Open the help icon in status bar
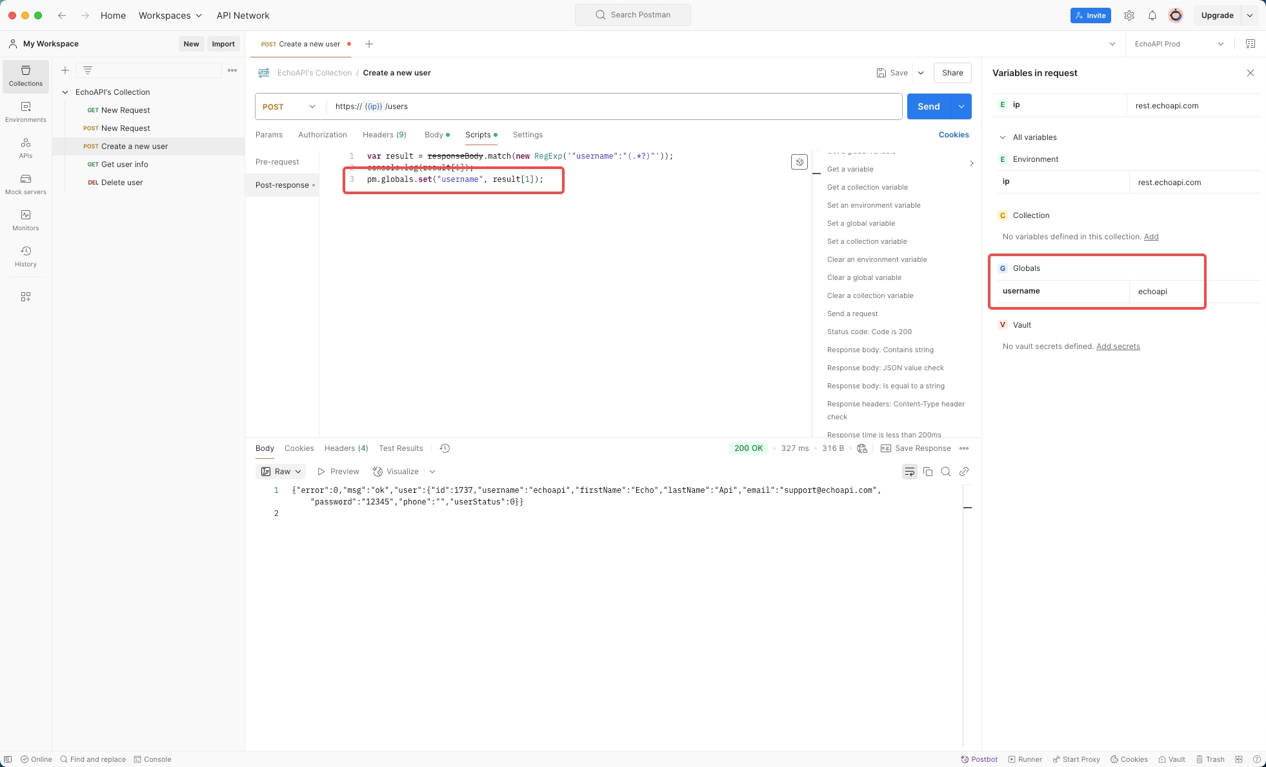This screenshot has width=1266, height=767. [1257, 759]
